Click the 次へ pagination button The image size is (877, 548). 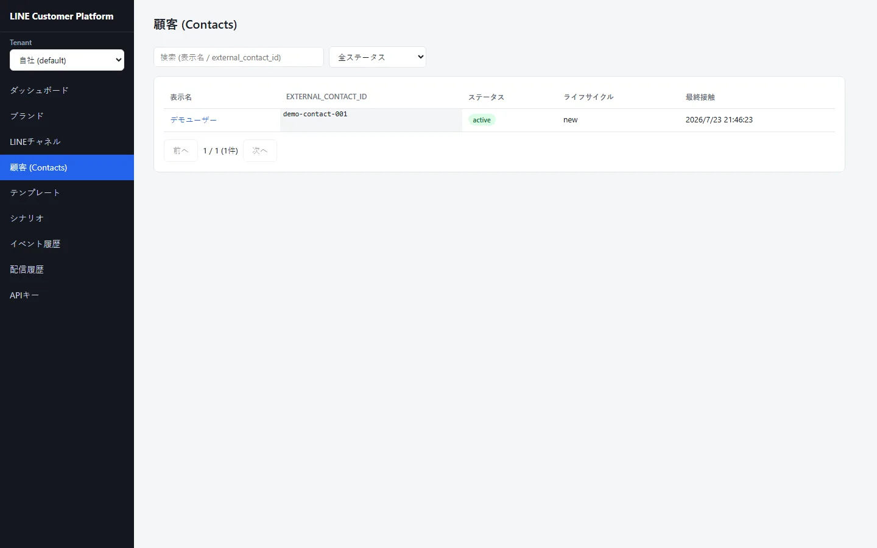[260, 150]
